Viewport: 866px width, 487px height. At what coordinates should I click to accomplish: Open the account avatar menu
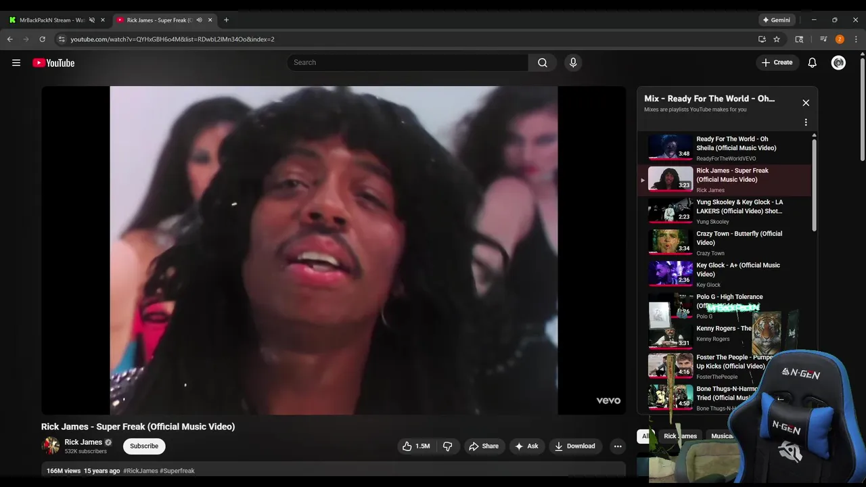click(x=838, y=63)
